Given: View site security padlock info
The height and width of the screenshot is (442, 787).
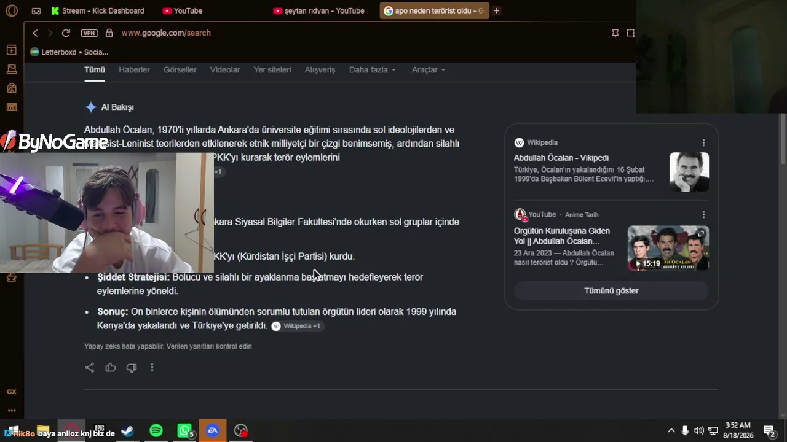Looking at the screenshot, I should (109, 33).
